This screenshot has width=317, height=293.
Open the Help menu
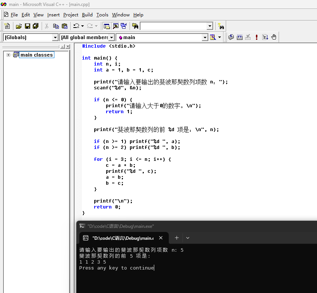(x=138, y=15)
